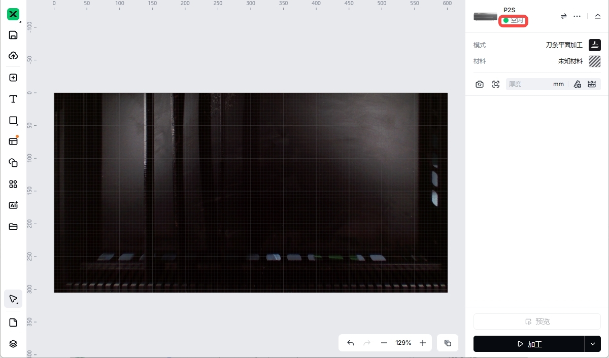Select the Text tool
Viewport: 609px width, 358px height.
pos(13,99)
